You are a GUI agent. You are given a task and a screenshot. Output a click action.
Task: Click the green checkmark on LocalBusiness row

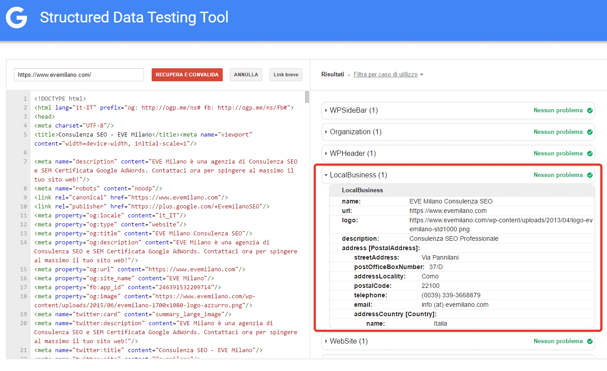click(x=590, y=175)
